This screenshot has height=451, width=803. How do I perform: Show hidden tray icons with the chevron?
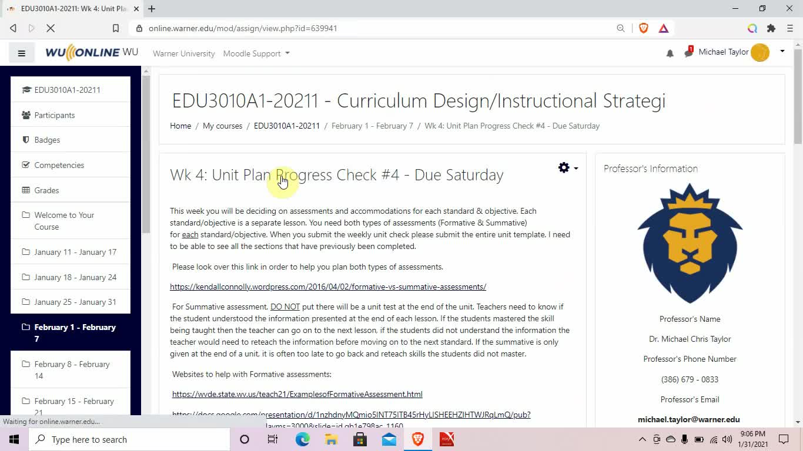coord(642,439)
